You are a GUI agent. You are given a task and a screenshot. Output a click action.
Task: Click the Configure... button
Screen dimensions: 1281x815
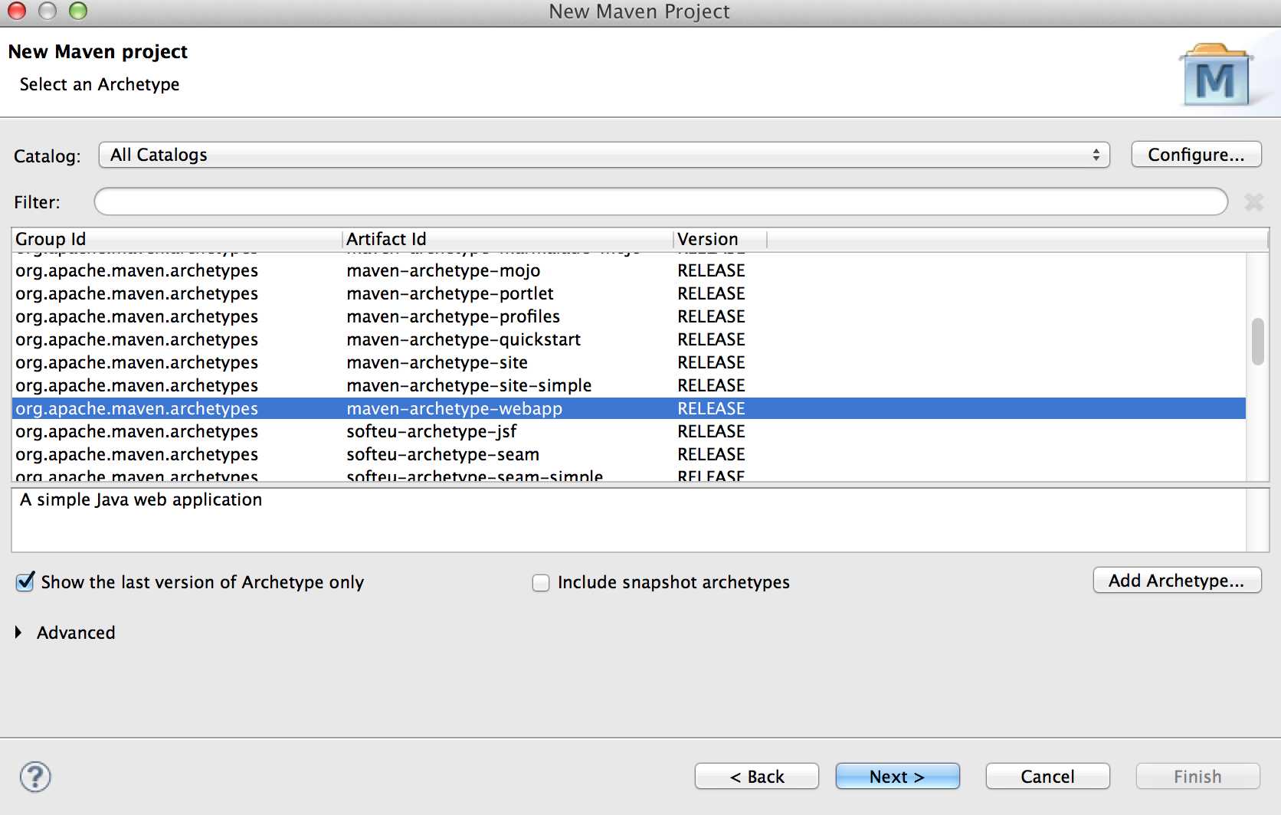click(x=1196, y=155)
